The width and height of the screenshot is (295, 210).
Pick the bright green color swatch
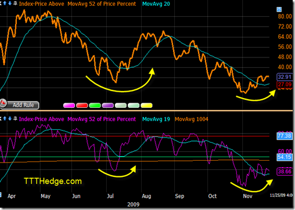pyautogui.click(x=95, y=106)
